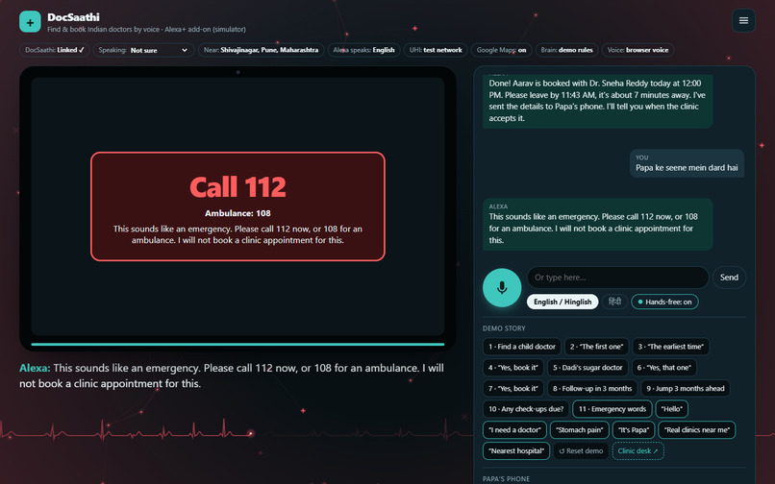Click the Dr. Sneha Reddy booking confirmation message
Screen dimensions: 775x484
(597, 101)
